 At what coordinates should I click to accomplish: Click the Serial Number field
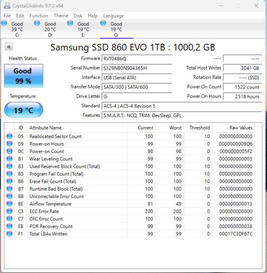[137, 68]
